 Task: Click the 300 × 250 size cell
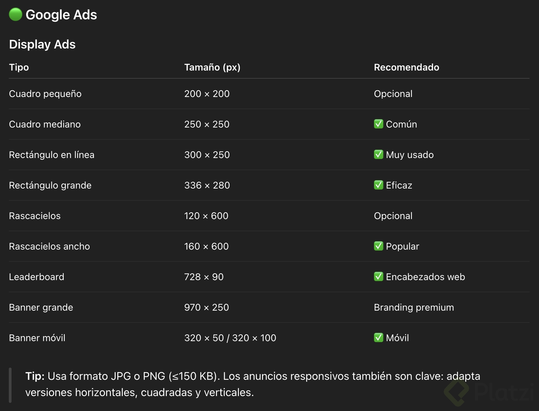click(x=207, y=155)
